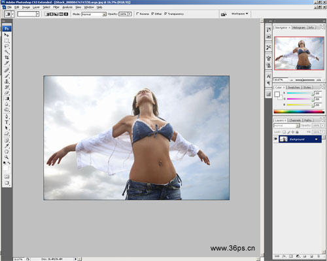The width and height of the screenshot is (327, 261).
Task: Select the Move tool
Action: point(7,35)
